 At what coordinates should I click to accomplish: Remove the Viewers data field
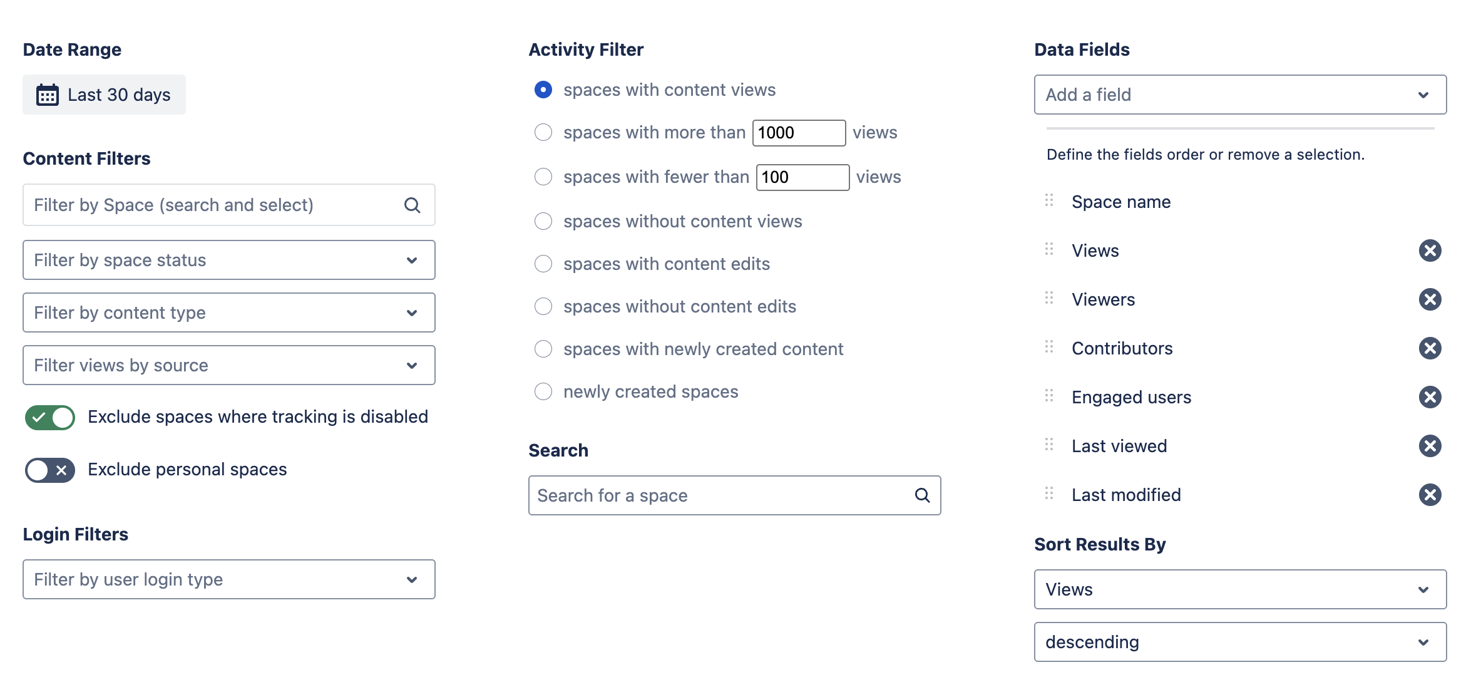point(1430,299)
